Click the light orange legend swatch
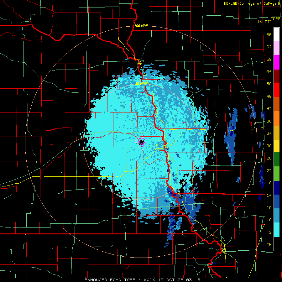This screenshot has height=282, width=282. (277, 118)
